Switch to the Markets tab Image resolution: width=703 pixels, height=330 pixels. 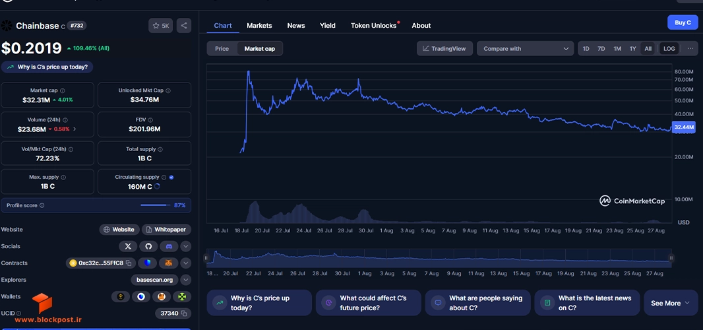click(x=259, y=26)
